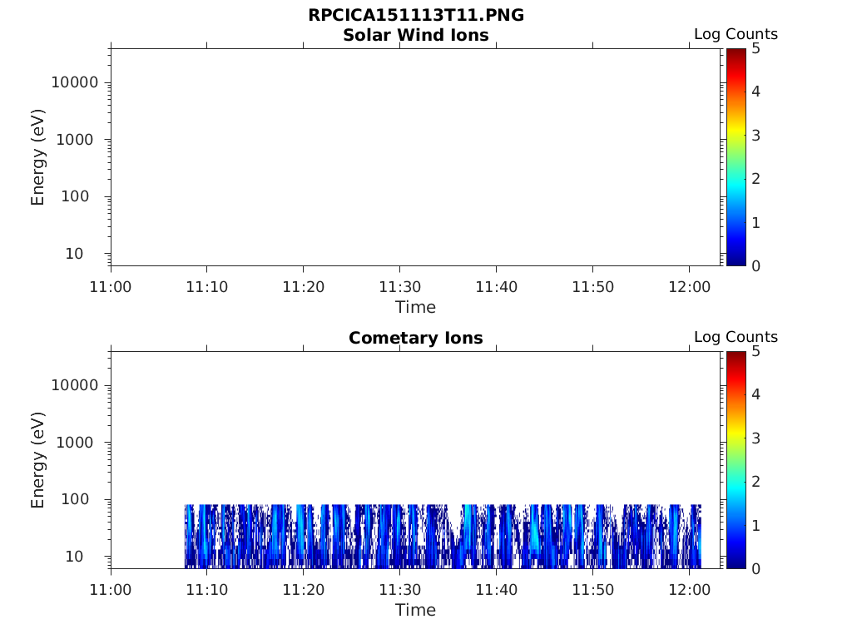Click the 1000 energy tick on Solar Wind plot
This screenshot has width=852, height=639.
(75, 140)
